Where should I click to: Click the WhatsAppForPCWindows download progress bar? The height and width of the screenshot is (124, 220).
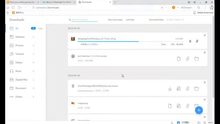click(130, 41)
